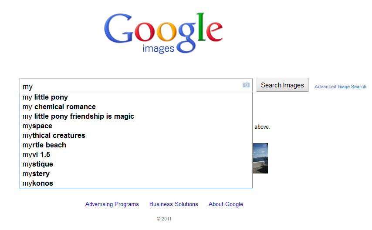Select the 'myrtle beach' suggestion

(x=44, y=145)
